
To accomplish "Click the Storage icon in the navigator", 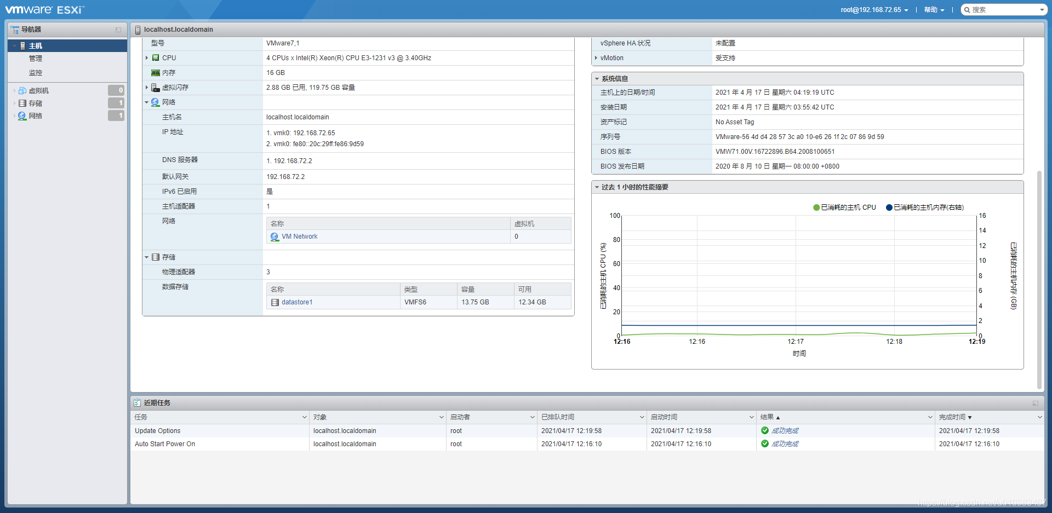I will [22, 103].
